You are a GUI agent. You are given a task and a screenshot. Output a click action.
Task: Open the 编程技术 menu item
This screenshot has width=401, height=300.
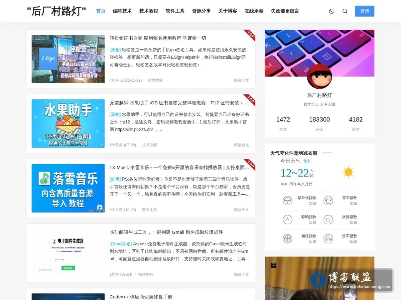122,11
